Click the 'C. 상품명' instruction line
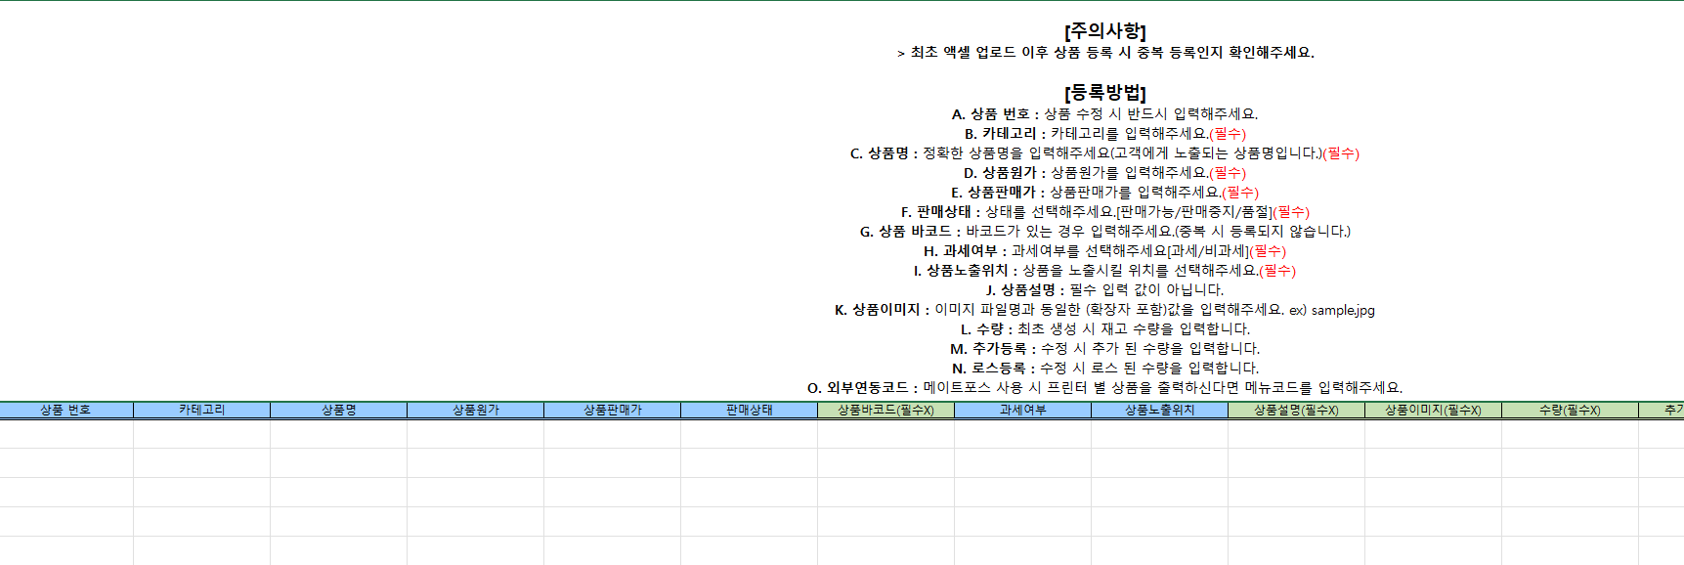The image size is (1684, 565). (x=1105, y=153)
